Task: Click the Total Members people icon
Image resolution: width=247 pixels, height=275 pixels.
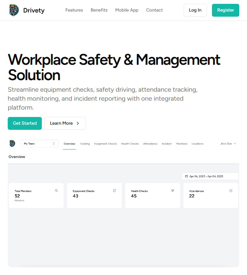Action: click(x=56, y=191)
